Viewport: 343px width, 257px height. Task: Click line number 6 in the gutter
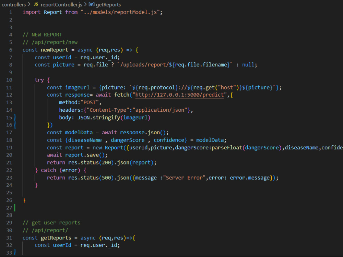(11, 50)
